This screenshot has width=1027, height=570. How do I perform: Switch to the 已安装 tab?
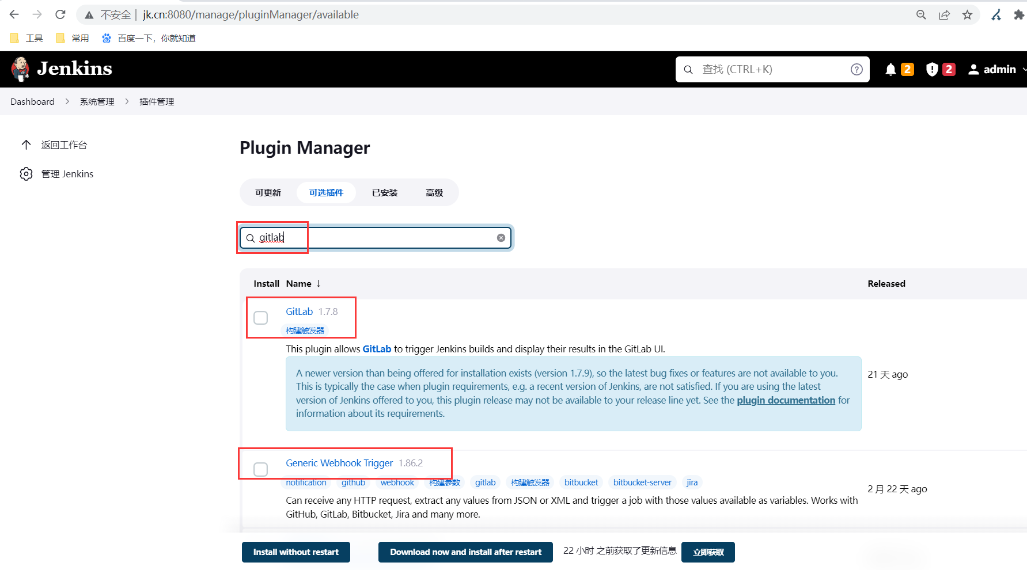click(x=385, y=192)
